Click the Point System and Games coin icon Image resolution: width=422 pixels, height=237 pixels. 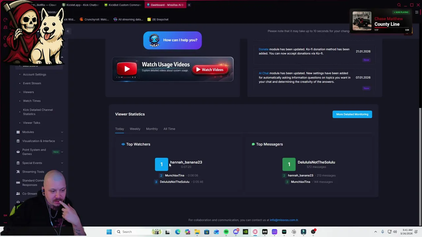(18, 152)
